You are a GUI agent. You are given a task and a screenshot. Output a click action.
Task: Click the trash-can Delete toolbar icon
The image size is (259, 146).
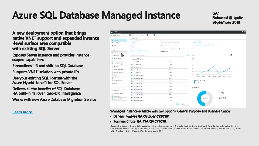(130, 35)
